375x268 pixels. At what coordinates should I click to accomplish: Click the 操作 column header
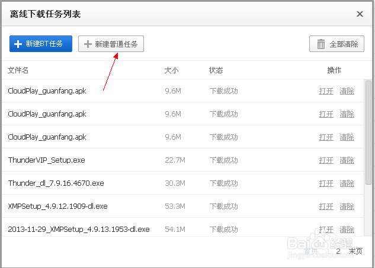pyautogui.click(x=334, y=70)
